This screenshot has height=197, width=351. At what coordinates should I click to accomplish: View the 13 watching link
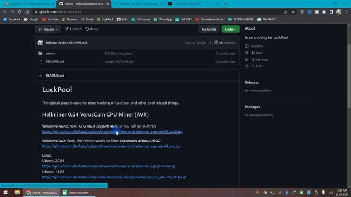[257, 60]
